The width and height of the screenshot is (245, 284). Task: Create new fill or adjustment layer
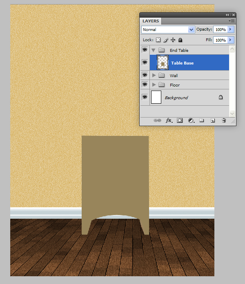click(x=191, y=121)
